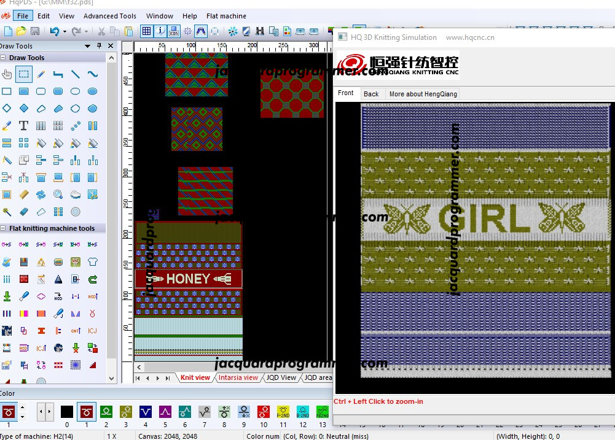Image resolution: width=615 pixels, height=440 pixels.
Task: Select the rectangular selection tool
Action: click(23, 74)
